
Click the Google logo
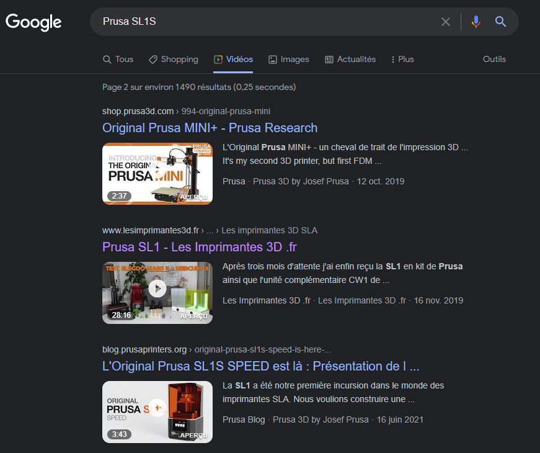point(33,22)
